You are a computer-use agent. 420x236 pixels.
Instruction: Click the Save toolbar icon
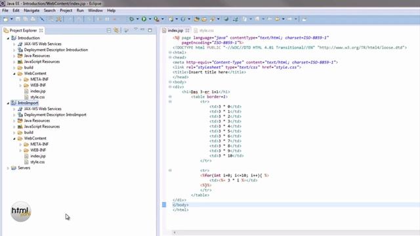[18, 19]
